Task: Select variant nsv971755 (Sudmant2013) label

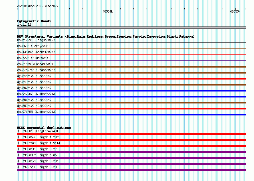Action: point(37,112)
